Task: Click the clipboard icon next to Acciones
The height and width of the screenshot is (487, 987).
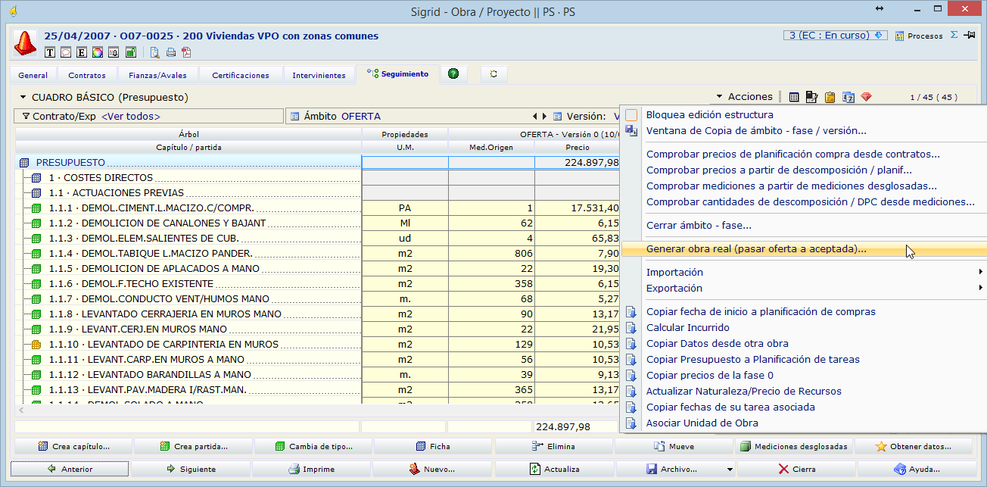Action: 830,97
